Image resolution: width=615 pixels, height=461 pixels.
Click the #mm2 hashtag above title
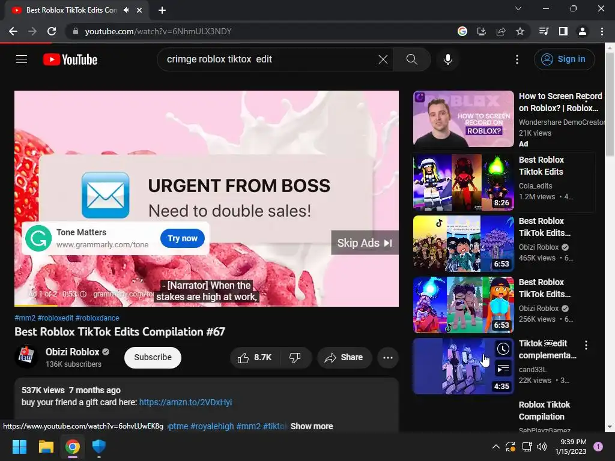[25, 318]
